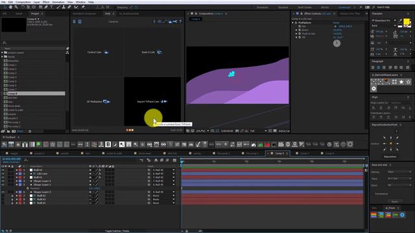Unlock layer number 7 in the timeline
Viewport: 415px width, 233px height.
(x=12, y=195)
